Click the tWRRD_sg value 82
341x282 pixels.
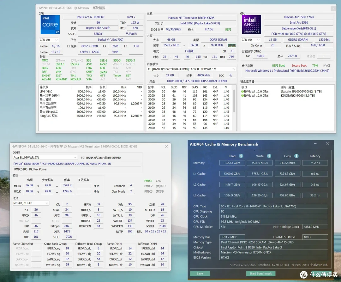click(67, 259)
